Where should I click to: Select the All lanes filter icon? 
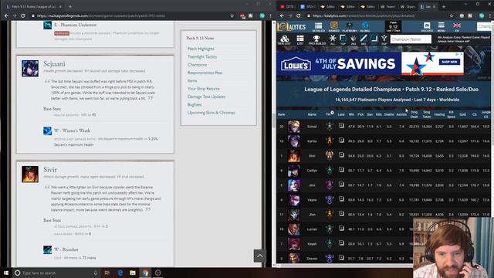point(333,39)
